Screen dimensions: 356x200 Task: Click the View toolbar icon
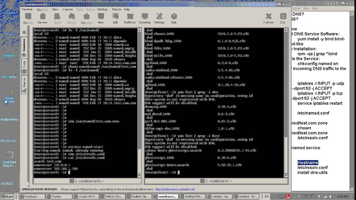pos(101,18)
